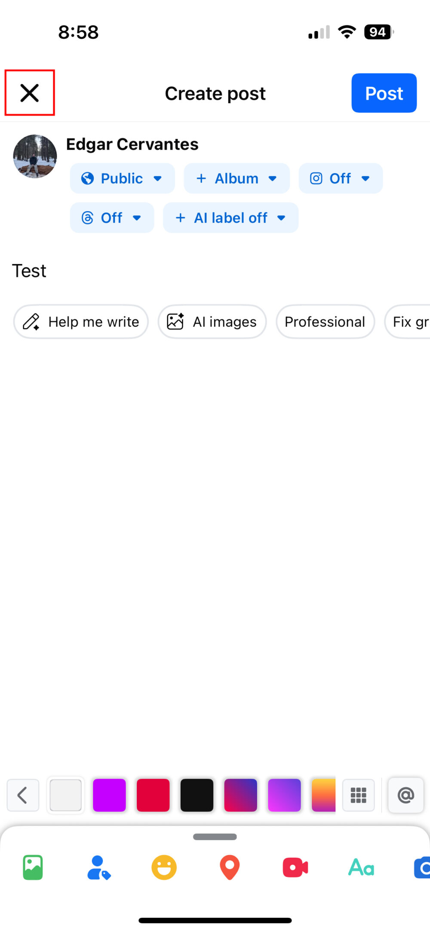Select the AI images suggestion chip

click(212, 322)
